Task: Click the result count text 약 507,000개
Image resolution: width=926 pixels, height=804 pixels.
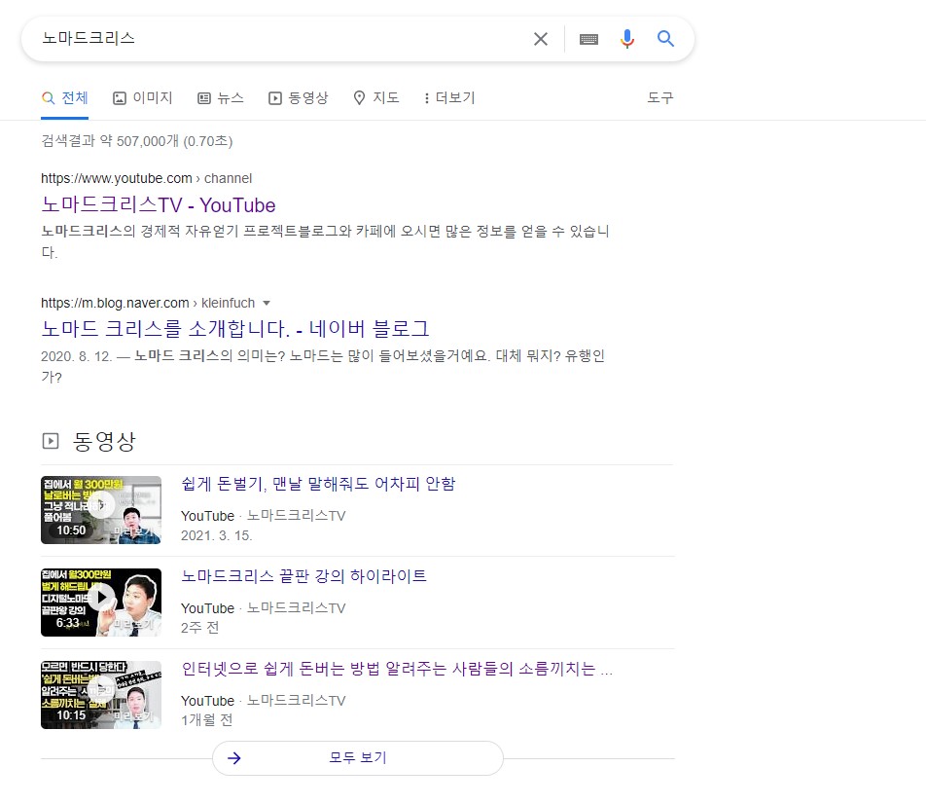Action: point(139,141)
